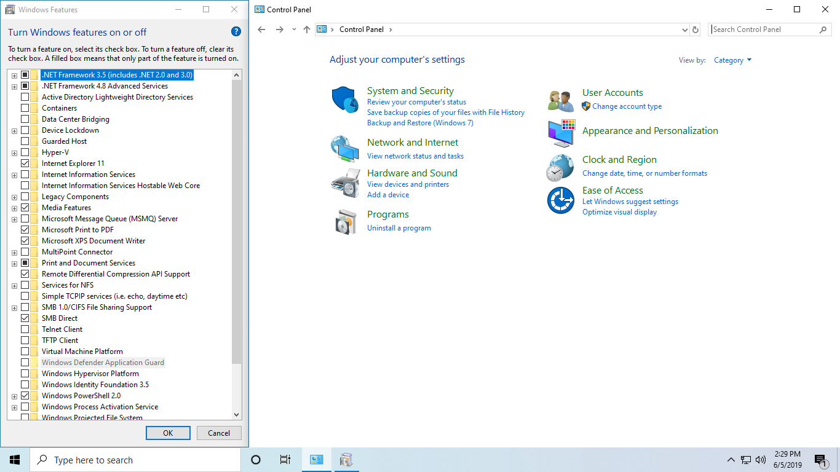The height and width of the screenshot is (472, 840).
Task: Click the Control Panel icon in address bar
Action: tap(321, 29)
